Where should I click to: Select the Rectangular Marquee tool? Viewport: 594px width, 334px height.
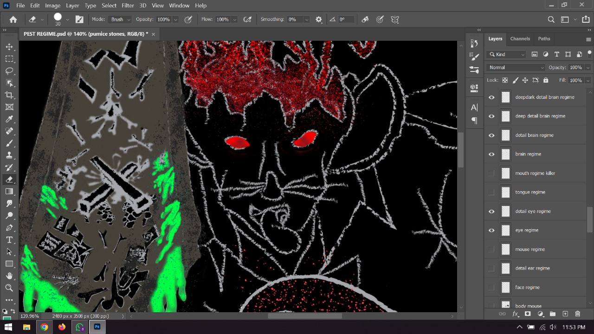(9, 59)
